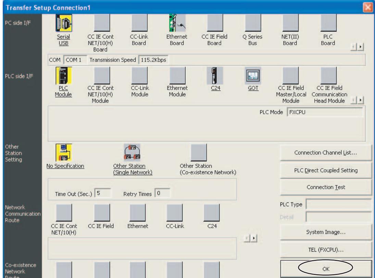Pick CC IE Field Communication Head Module
Viewport: 375px width, 278px height.
pos(328,76)
